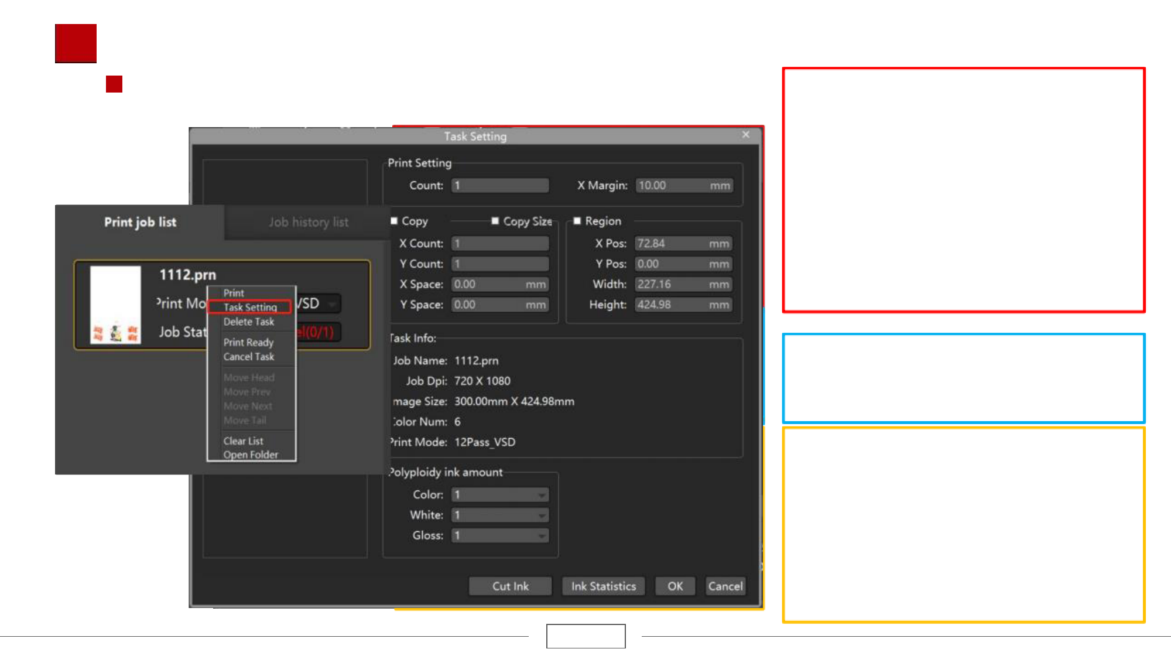Click the 1112.prn job thumbnail
1171x659 pixels.
[115, 304]
